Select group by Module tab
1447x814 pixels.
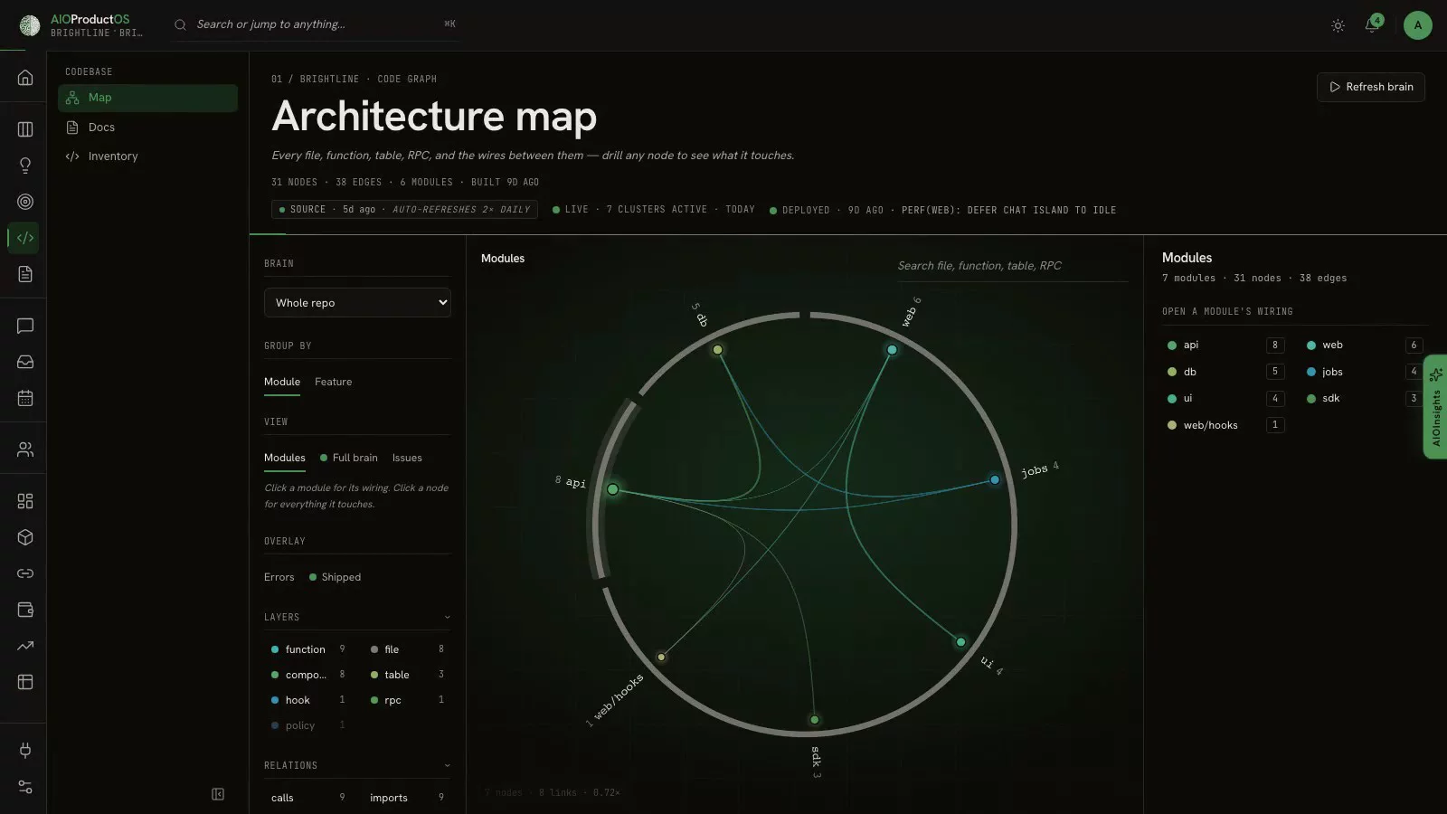point(282,382)
